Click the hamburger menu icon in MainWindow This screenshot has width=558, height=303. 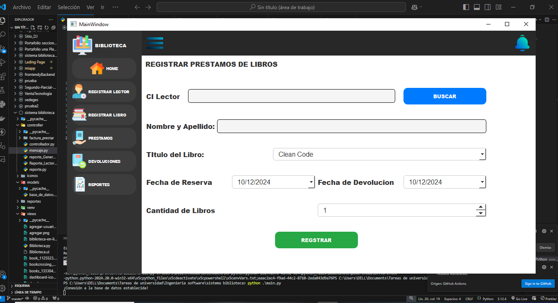click(155, 43)
